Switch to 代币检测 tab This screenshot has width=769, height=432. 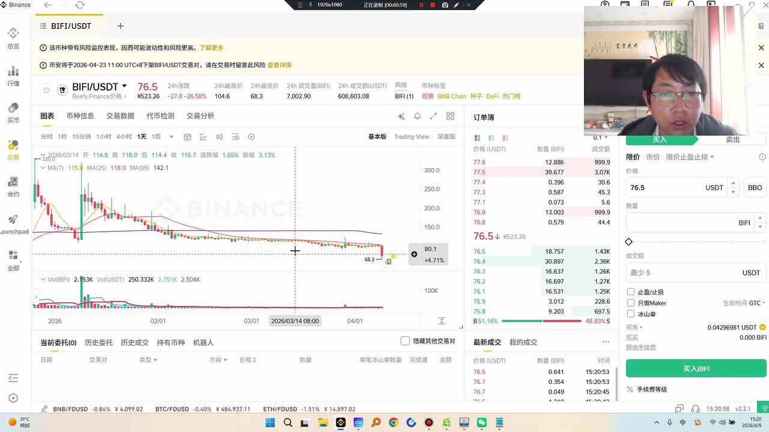click(160, 116)
